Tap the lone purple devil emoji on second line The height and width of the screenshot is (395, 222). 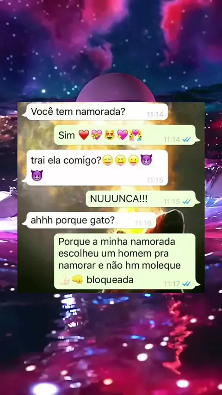[37, 175]
